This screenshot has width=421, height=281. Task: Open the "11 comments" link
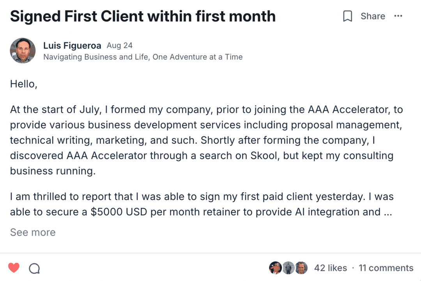[386, 268]
